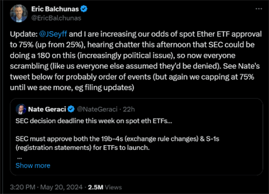Open quoted tweet about SEC decision deadline
Screen dimensions: 269x194
pyautogui.click(x=137, y=136)
